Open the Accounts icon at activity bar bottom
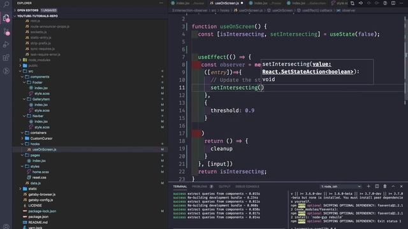 point(6,226)
